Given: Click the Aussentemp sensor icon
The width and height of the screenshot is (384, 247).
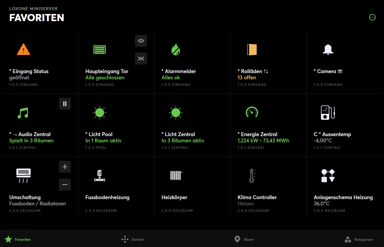Looking at the screenshot, I should (328, 113).
